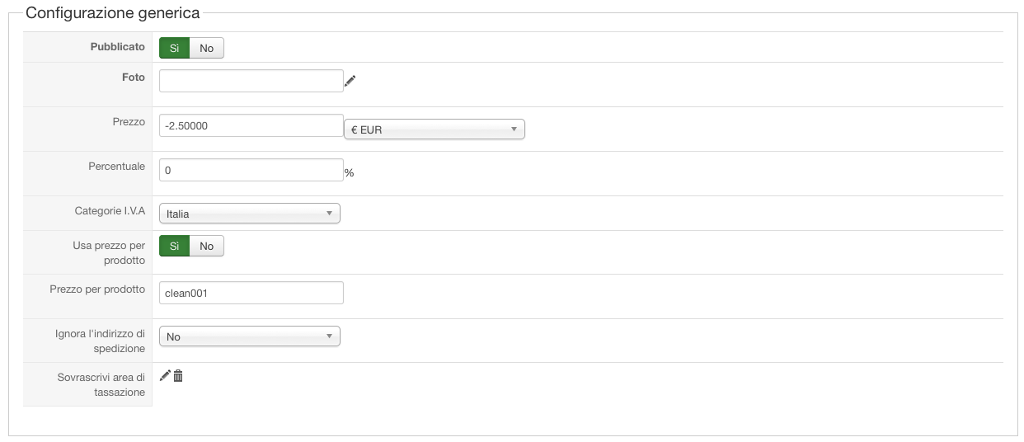Click the Prezzo per prodotto field clean001
1024x442 pixels.
[x=251, y=293]
